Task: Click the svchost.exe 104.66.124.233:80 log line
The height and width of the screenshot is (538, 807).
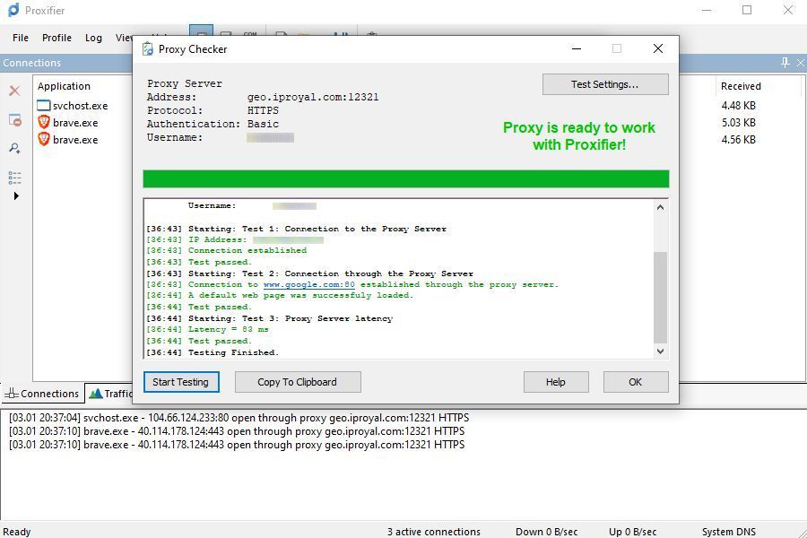Action: click(239, 418)
